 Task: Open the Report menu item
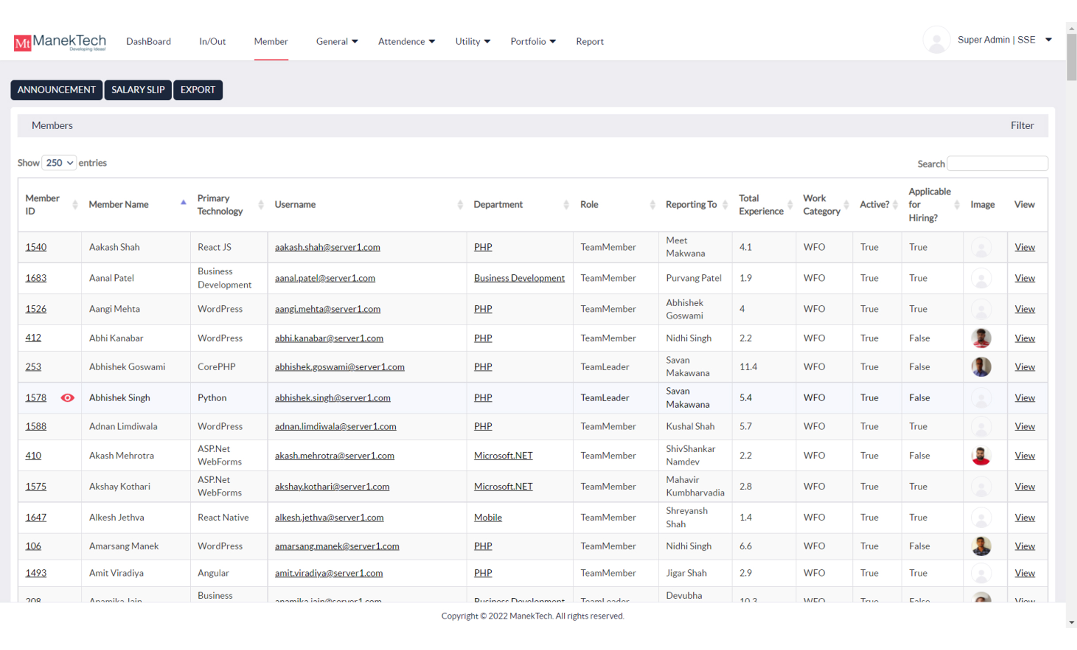[589, 41]
